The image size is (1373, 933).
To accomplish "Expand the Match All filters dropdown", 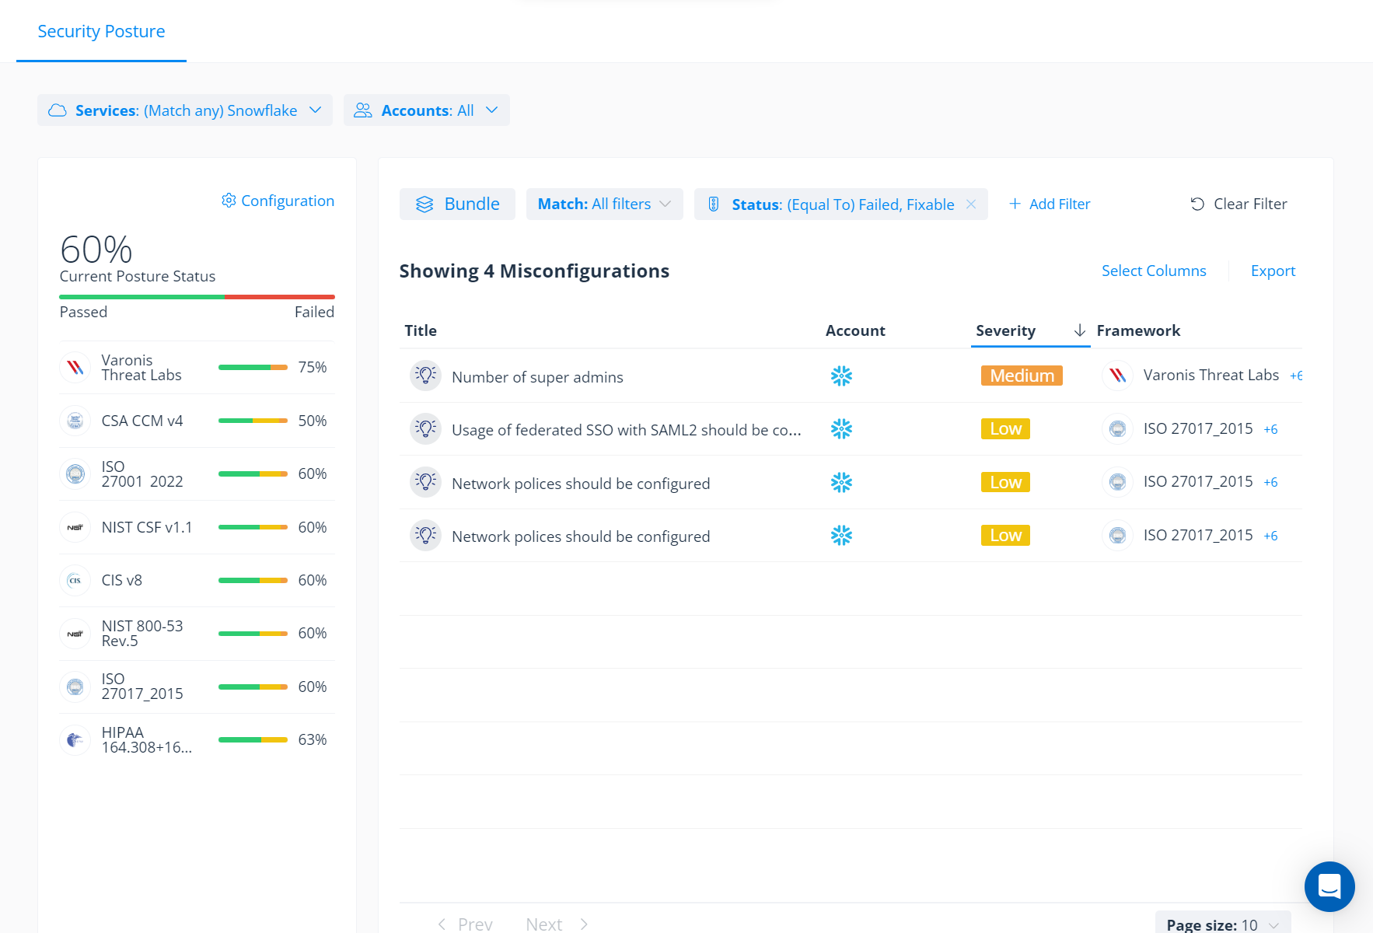I will [604, 204].
